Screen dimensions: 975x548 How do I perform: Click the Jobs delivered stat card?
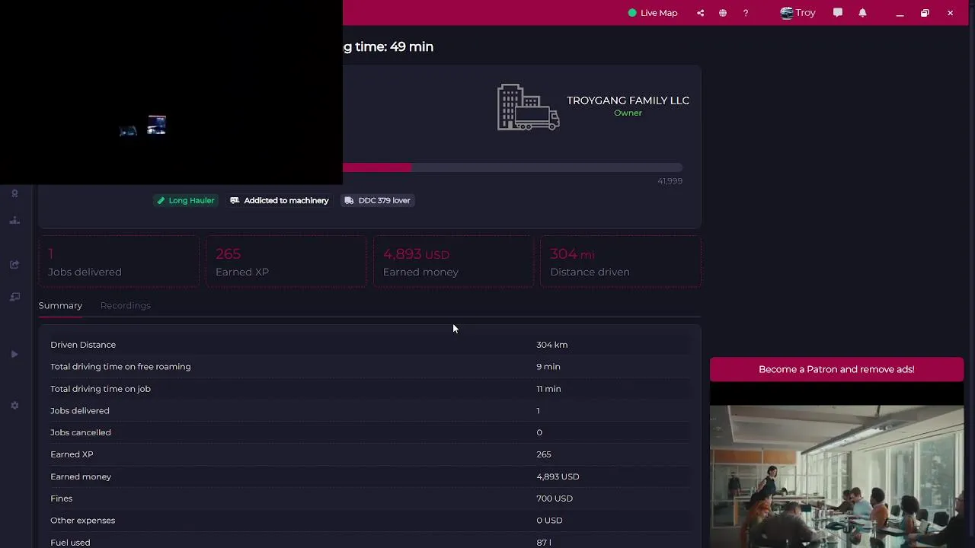point(119,262)
